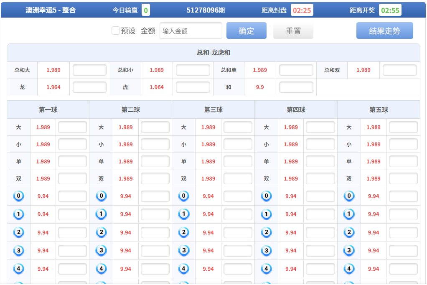Focus the 输入金额 amount field
Screen dimensions: 427x285
[191, 31]
